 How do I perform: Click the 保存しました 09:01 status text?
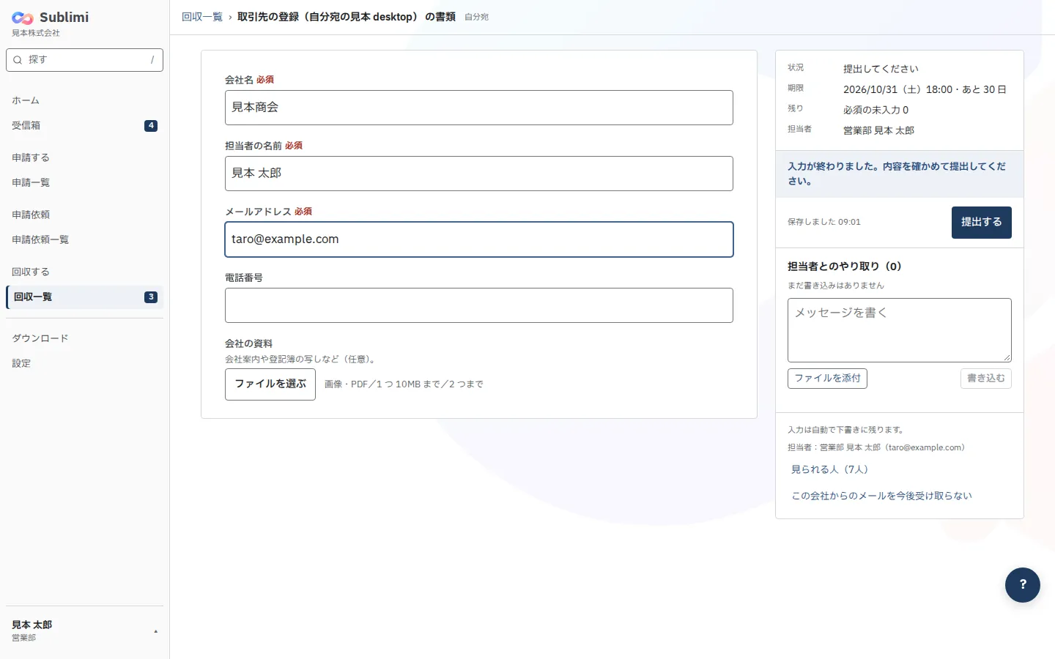[824, 222]
